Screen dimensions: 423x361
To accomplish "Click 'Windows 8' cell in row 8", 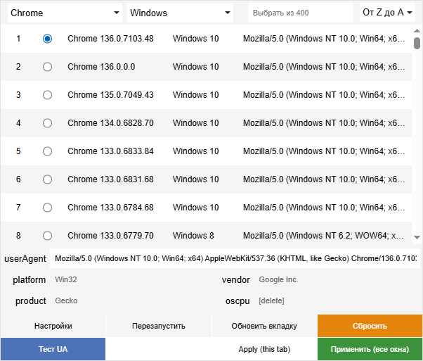I will click(x=193, y=236).
